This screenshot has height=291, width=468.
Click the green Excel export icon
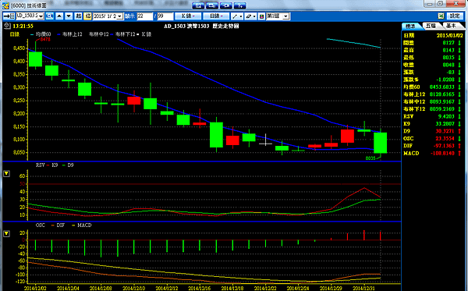coord(441,16)
